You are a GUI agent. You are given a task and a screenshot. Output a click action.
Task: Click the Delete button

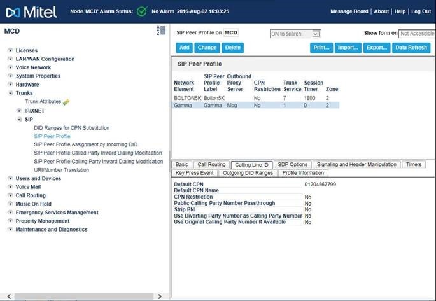coord(233,48)
